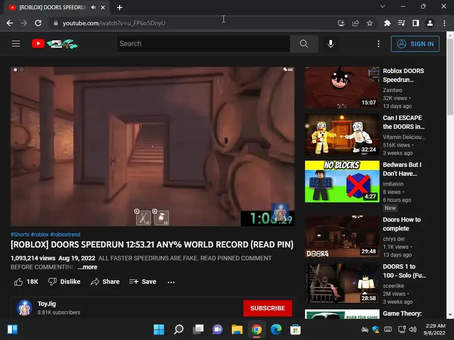Viewport: 454px width, 340px height.
Task: Click SIGN IN button
Action: 415,44
